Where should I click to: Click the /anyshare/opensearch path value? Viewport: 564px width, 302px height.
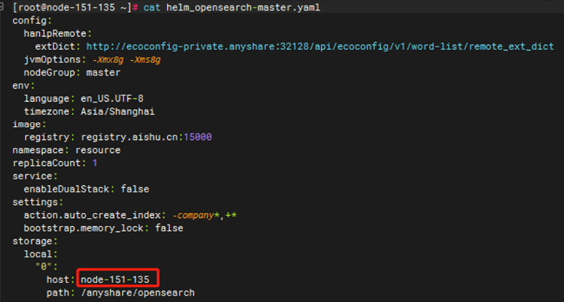pyautogui.click(x=138, y=293)
